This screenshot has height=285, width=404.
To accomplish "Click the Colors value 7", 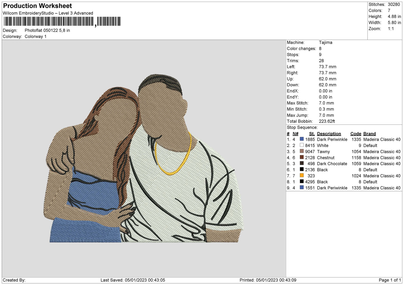I will point(389,11).
